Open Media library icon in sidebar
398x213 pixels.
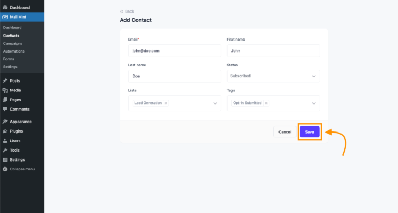click(5, 90)
